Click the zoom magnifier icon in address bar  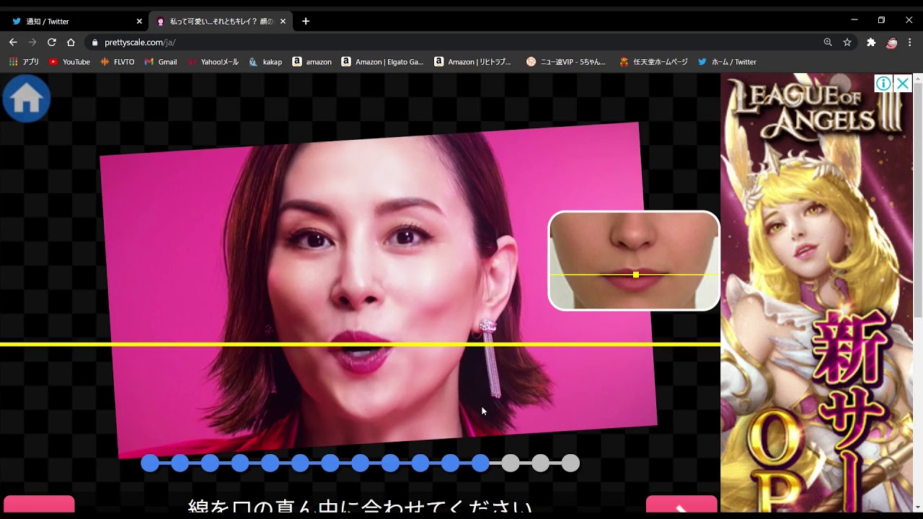828,43
